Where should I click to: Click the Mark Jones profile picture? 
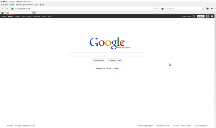coord(208,16)
